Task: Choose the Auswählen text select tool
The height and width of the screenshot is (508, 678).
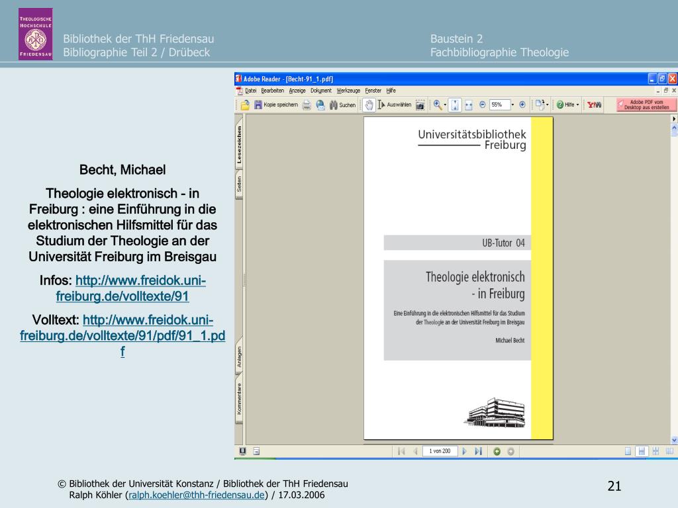Action: 395,105
